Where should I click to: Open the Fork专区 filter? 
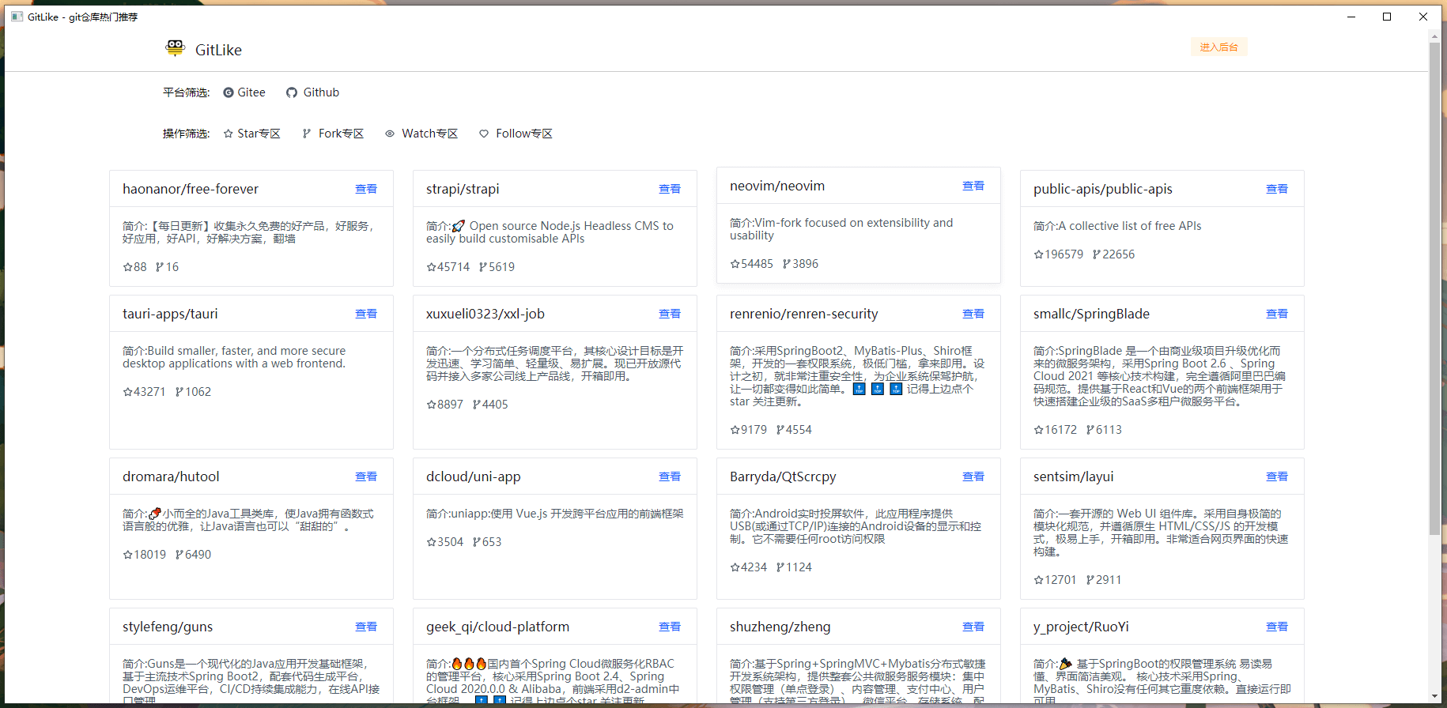(333, 134)
